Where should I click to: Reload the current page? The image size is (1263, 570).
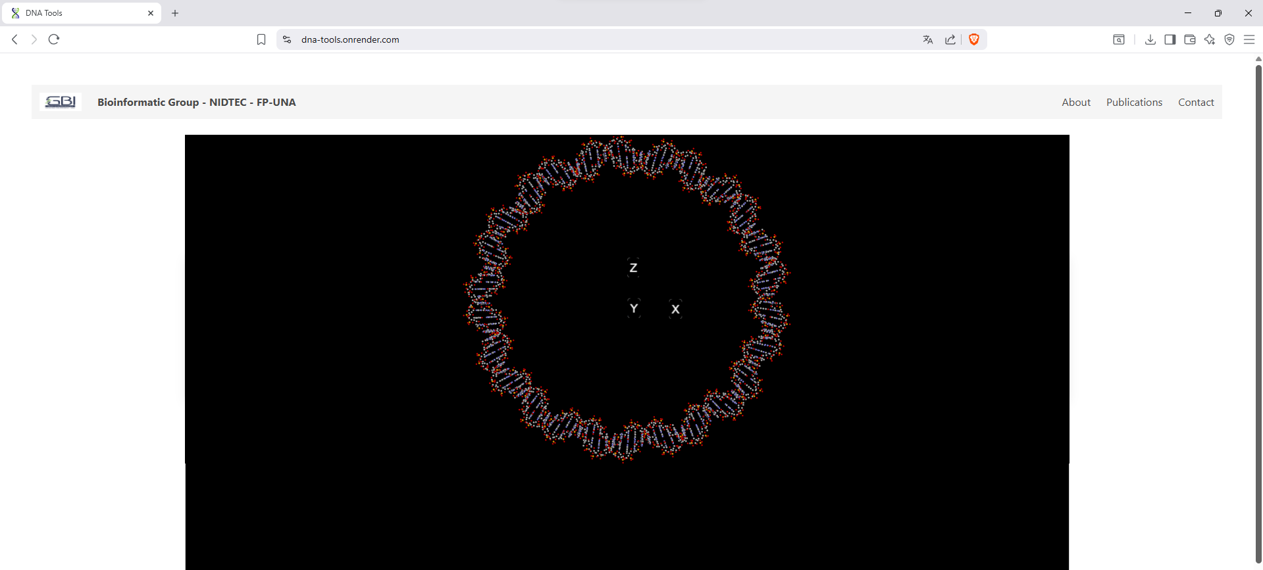[54, 39]
